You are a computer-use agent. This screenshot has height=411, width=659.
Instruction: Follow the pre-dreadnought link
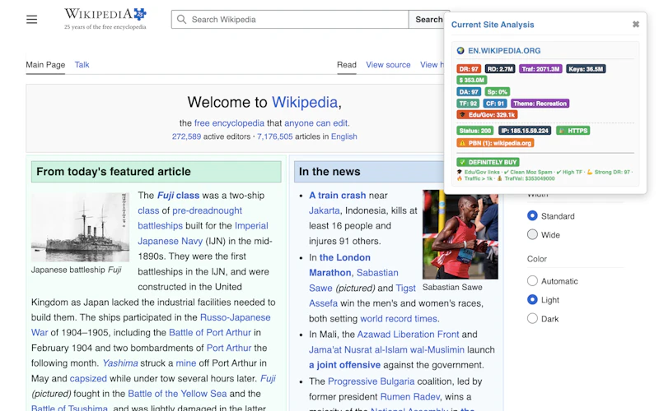click(208, 210)
